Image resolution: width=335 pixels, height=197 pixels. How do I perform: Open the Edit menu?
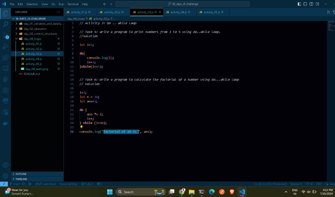coord(20,4)
